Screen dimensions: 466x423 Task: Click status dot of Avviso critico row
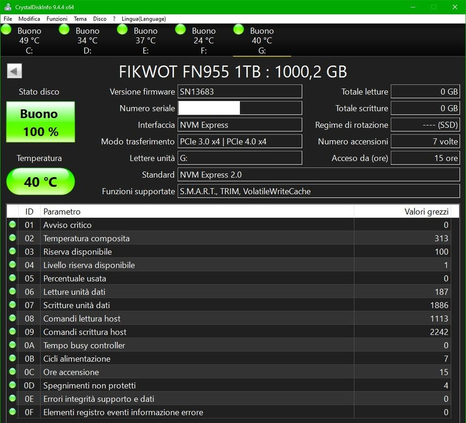13,224
